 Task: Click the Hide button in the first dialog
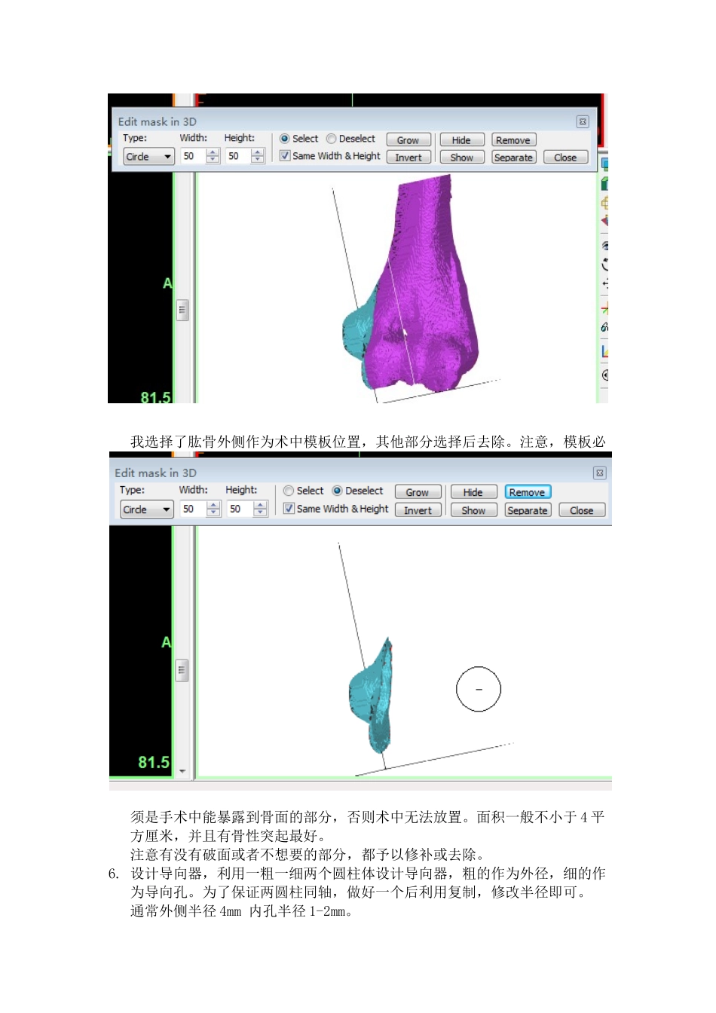coord(462,140)
